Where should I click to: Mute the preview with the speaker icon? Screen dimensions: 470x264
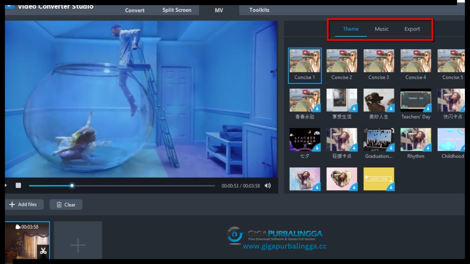[268, 185]
